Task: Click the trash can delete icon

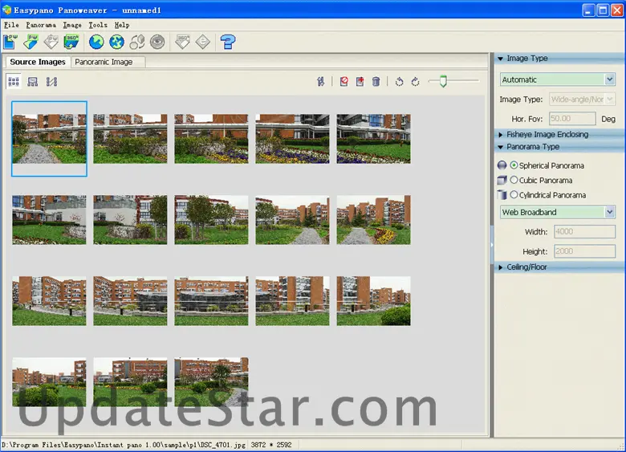Action: [x=376, y=82]
